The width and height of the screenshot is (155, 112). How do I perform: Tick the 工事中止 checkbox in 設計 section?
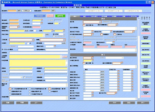[115, 34]
